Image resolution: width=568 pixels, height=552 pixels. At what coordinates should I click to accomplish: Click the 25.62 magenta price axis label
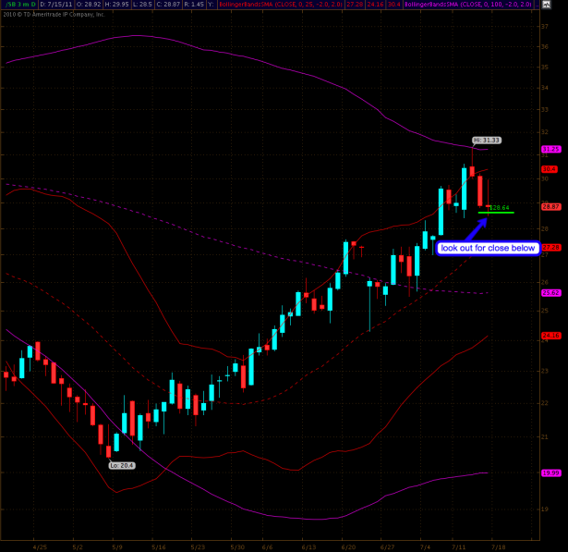550,292
